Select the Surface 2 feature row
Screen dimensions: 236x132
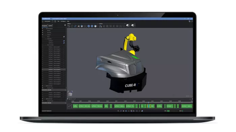pos(54,43)
